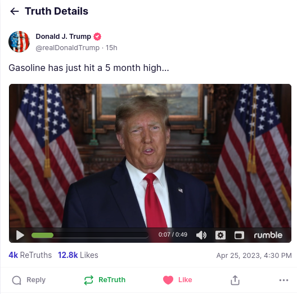Click the Apr 25, 2023 timestamp
The width and height of the screenshot is (297, 294).
click(x=254, y=256)
